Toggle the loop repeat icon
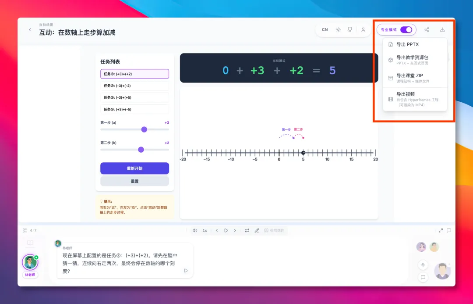473x304 pixels. point(247,230)
